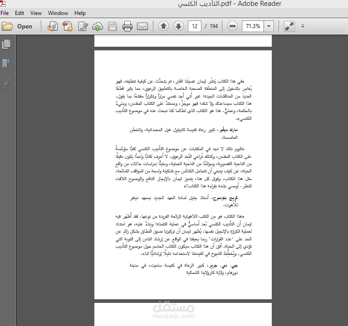Click the zoom percentage field 71.3%
348x326 pixels.
click(253, 26)
